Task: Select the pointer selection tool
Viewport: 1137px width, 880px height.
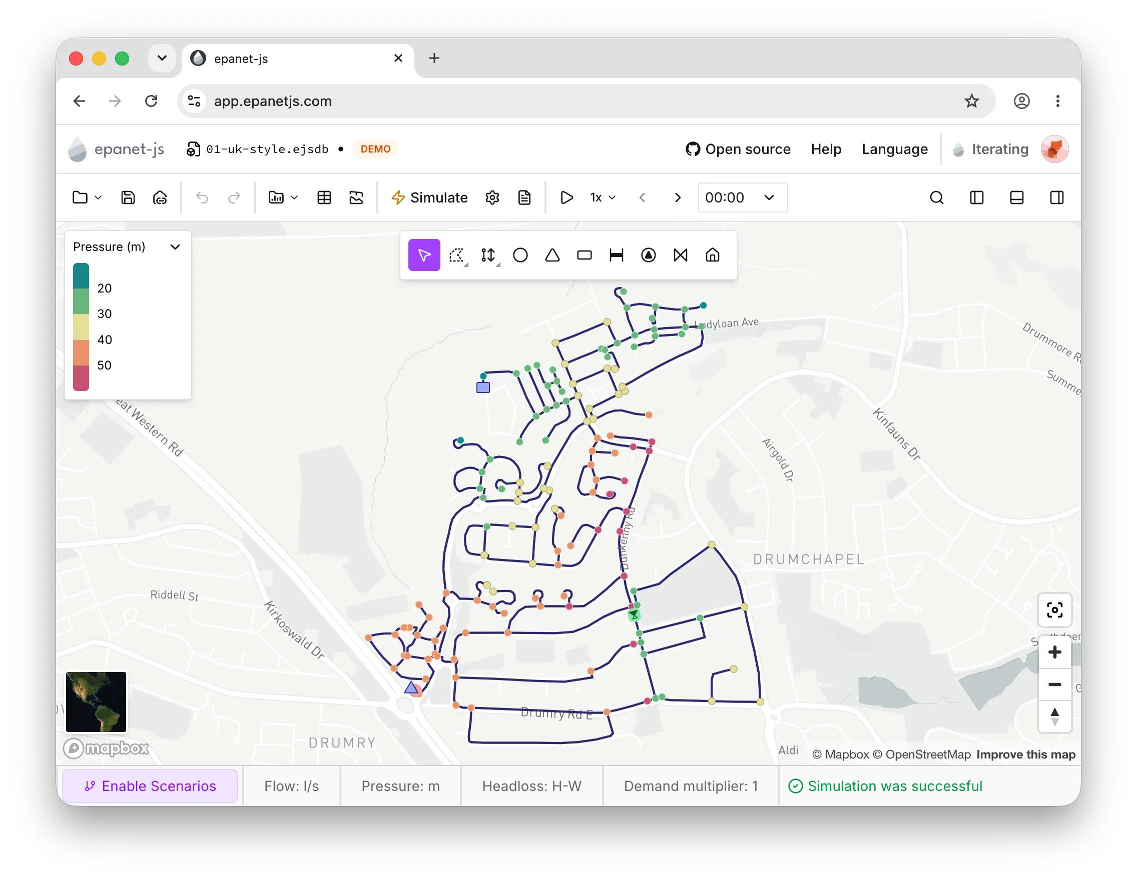Action: [424, 255]
